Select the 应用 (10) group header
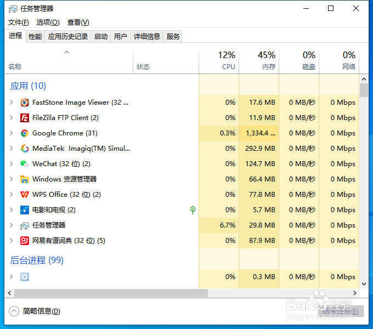This screenshot has height=329, width=373. (28, 86)
